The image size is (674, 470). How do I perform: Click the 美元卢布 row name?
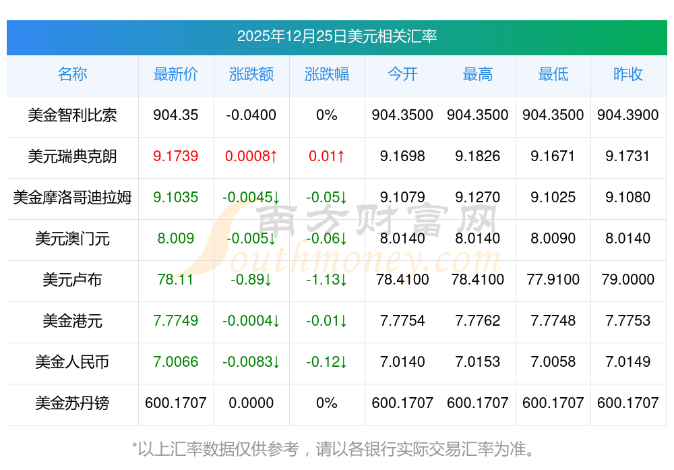click(72, 280)
